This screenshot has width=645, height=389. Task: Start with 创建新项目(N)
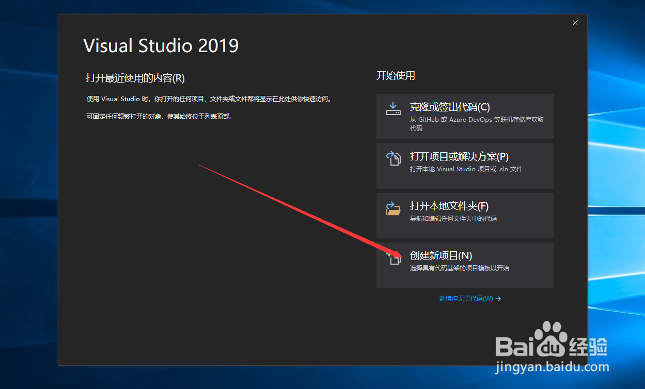(x=465, y=265)
